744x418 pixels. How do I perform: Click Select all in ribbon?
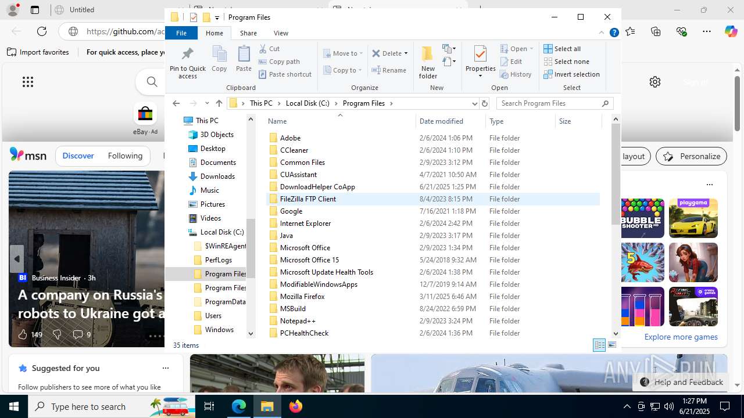[562, 49]
